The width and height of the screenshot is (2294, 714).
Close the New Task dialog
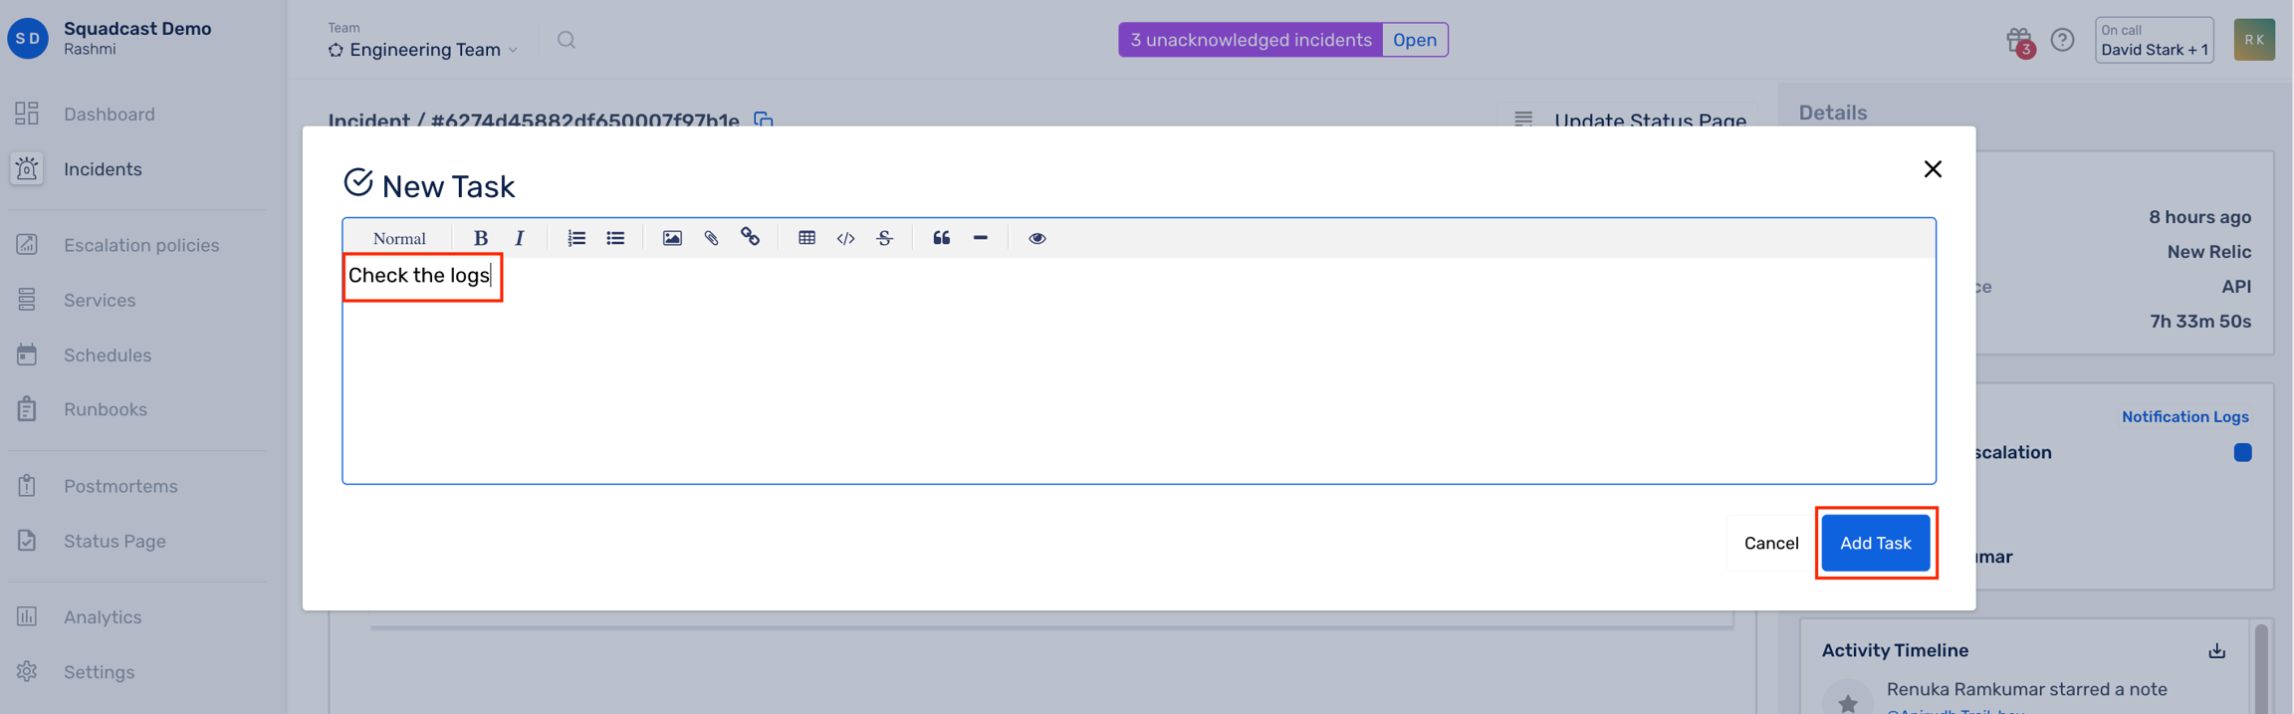[x=1932, y=169]
